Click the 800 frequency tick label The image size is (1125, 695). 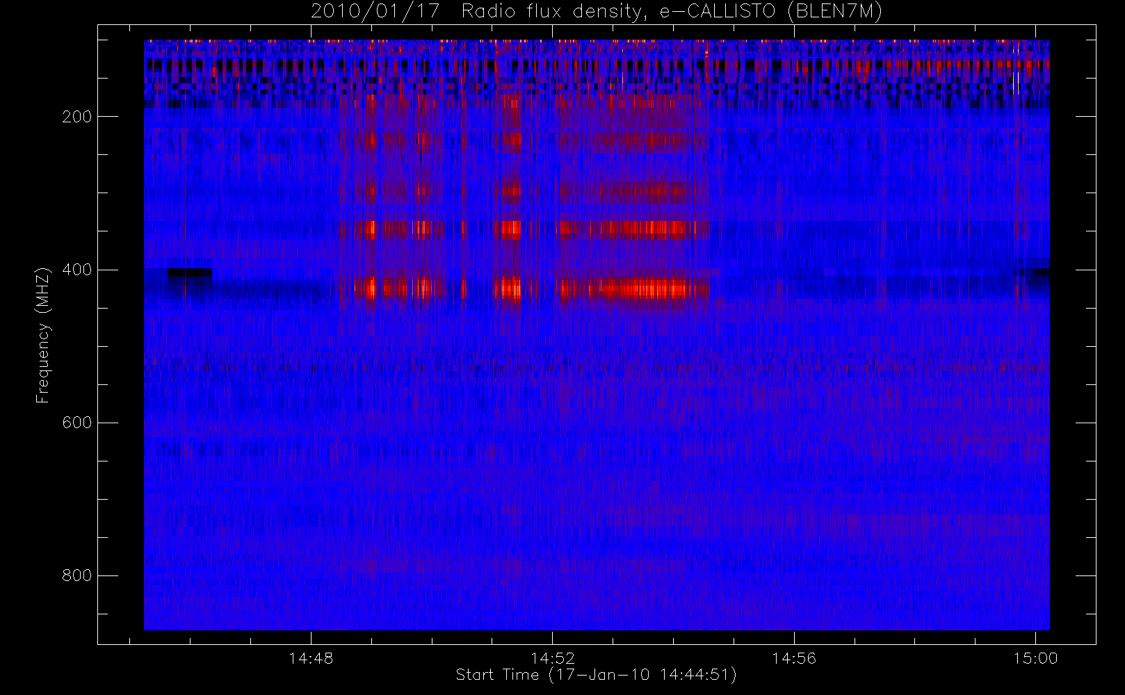(77, 575)
